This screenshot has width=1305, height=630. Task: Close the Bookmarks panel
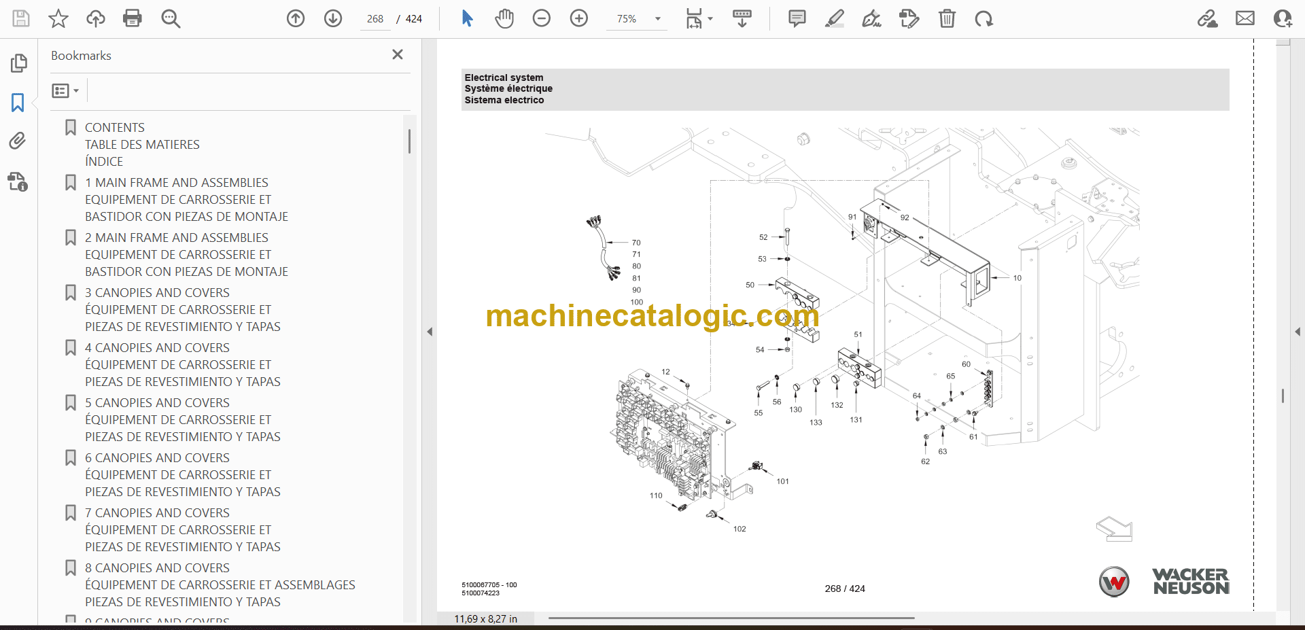(x=398, y=54)
